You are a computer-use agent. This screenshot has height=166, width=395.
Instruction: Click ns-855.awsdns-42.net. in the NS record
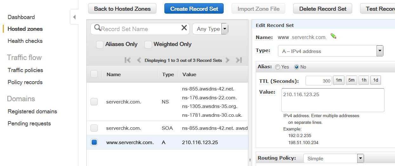tap(208, 89)
